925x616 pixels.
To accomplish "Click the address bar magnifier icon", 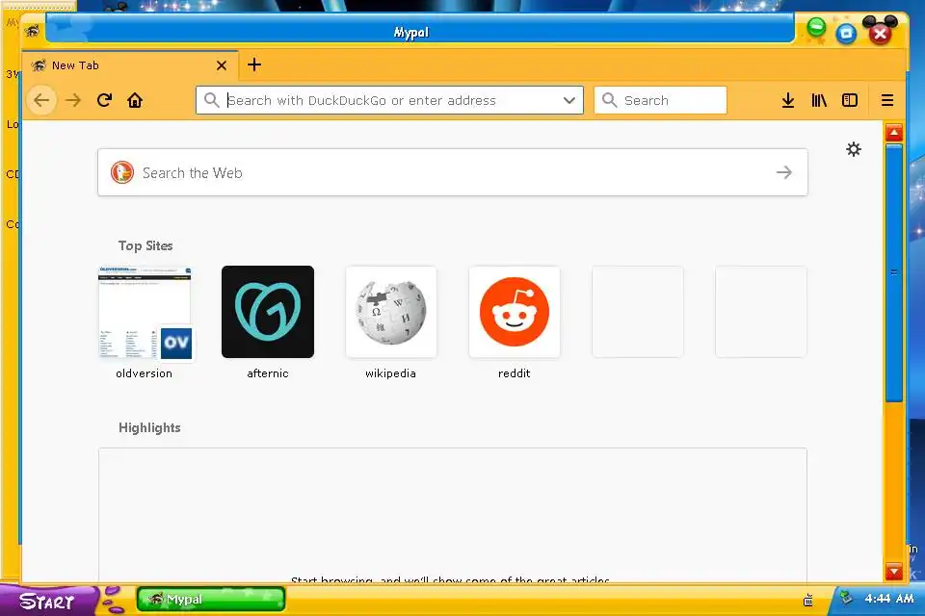I will 211,100.
